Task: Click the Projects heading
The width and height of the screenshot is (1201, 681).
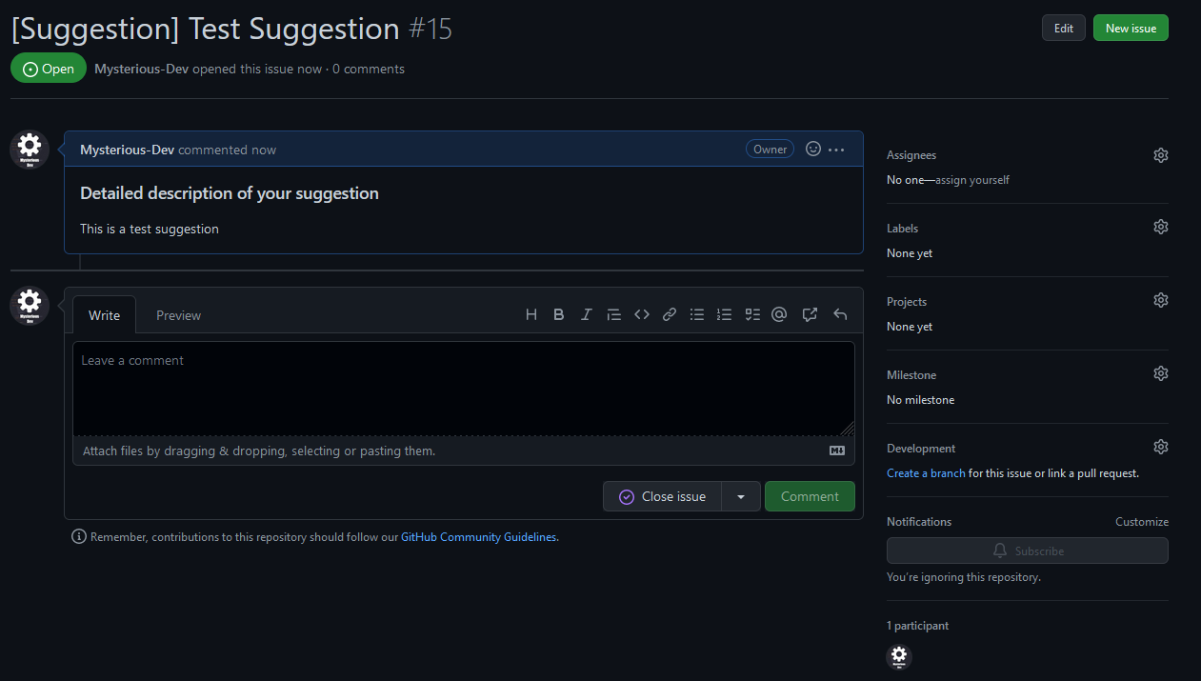Action: pos(907,302)
